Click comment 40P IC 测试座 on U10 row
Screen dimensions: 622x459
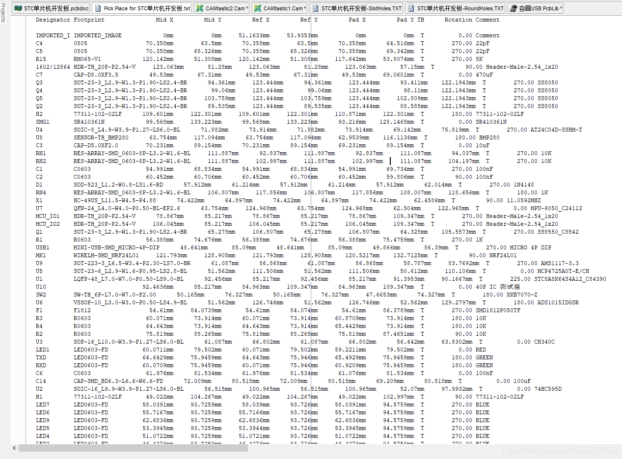(498, 287)
